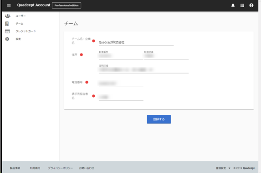Open the 製品情報 footer link

(15, 168)
